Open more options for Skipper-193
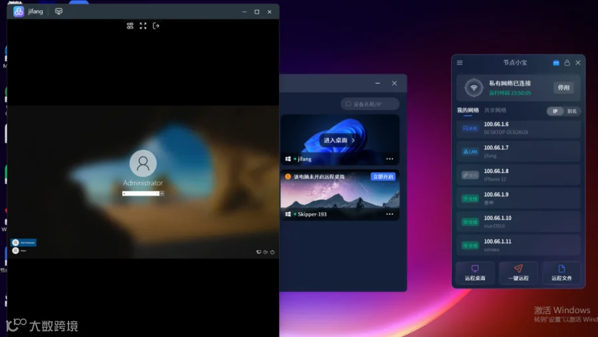The width and height of the screenshot is (598, 337). pyautogui.click(x=389, y=214)
